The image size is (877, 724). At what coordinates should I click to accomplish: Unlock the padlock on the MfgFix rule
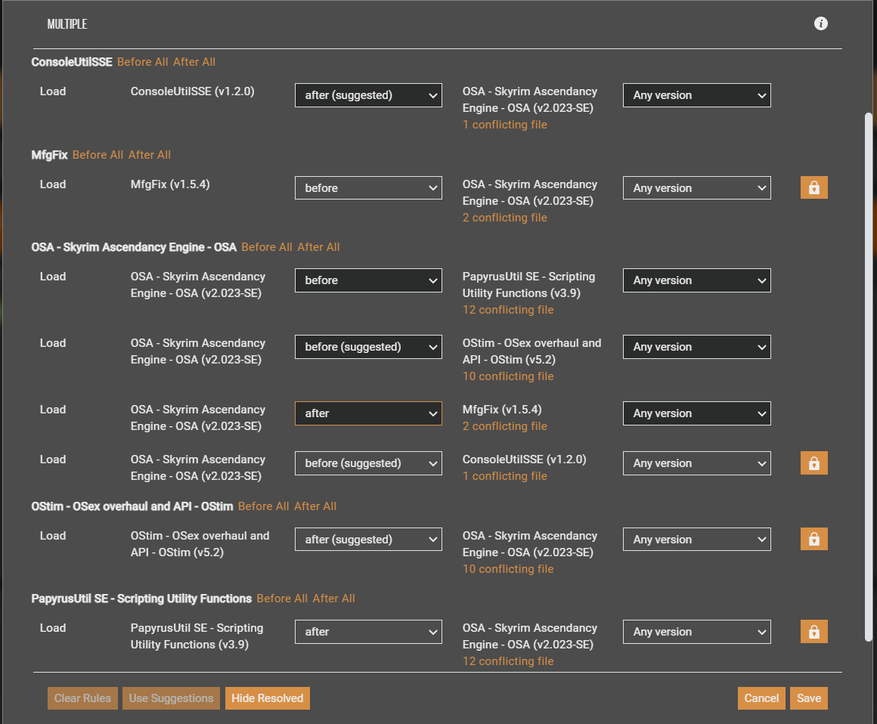click(x=814, y=187)
